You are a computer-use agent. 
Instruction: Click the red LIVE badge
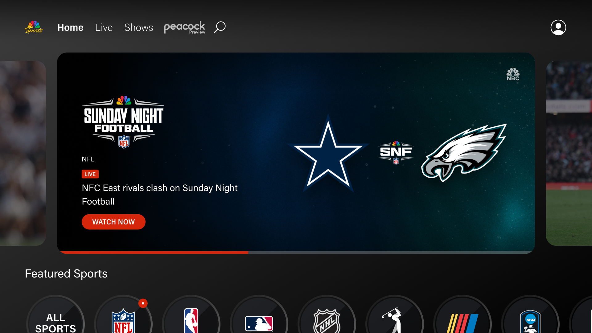(90, 174)
